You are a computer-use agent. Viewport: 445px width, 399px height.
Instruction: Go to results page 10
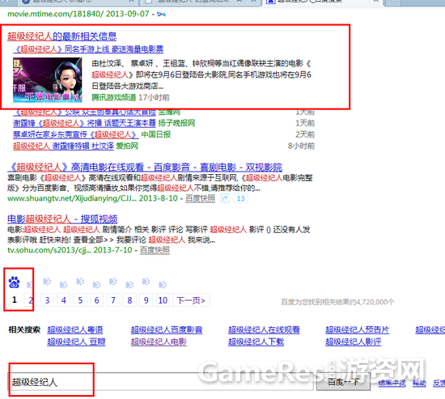click(163, 300)
